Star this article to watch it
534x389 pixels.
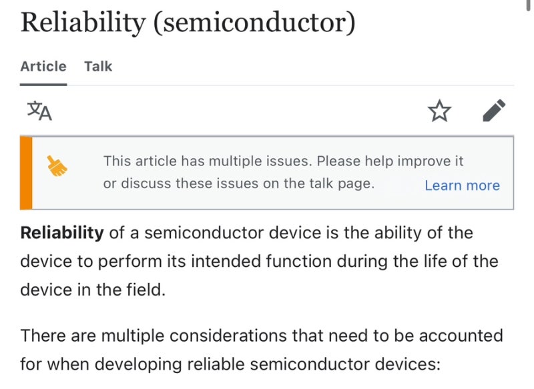(x=439, y=111)
